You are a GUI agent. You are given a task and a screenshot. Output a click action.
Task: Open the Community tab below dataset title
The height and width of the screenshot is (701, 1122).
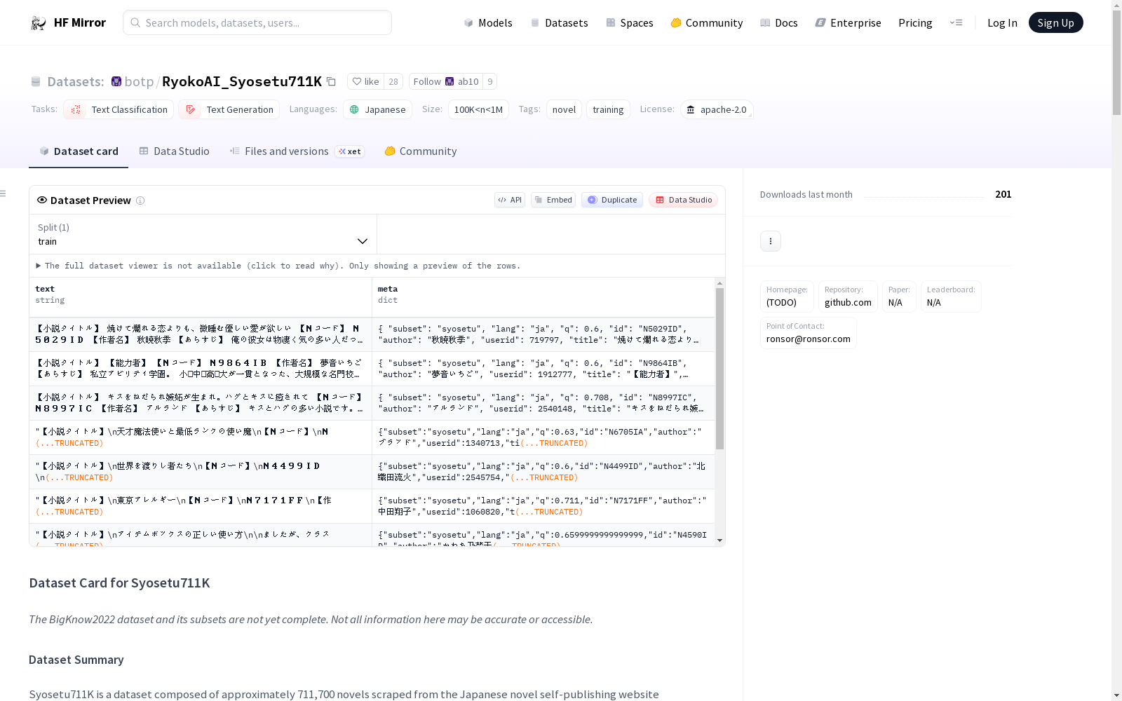point(420,151)
